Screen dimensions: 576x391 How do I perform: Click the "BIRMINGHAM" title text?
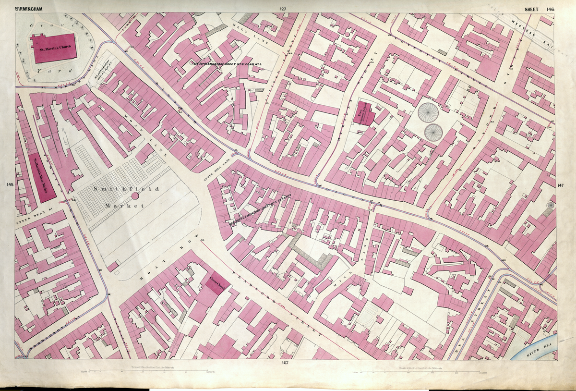29,9
